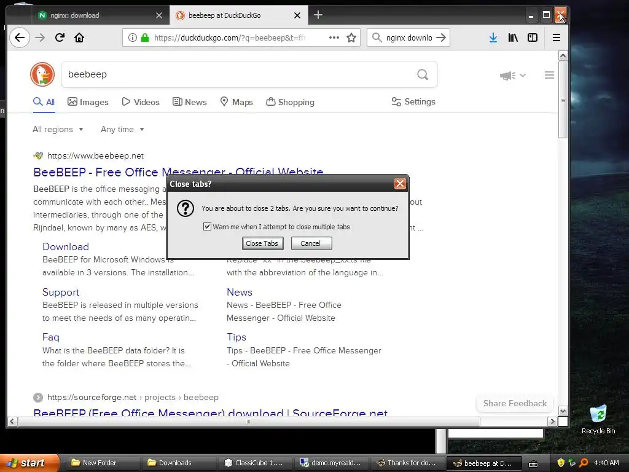This screenshot has height=472, width=629.
Task: Open the Faq sitelink
Action: (51, 337)
